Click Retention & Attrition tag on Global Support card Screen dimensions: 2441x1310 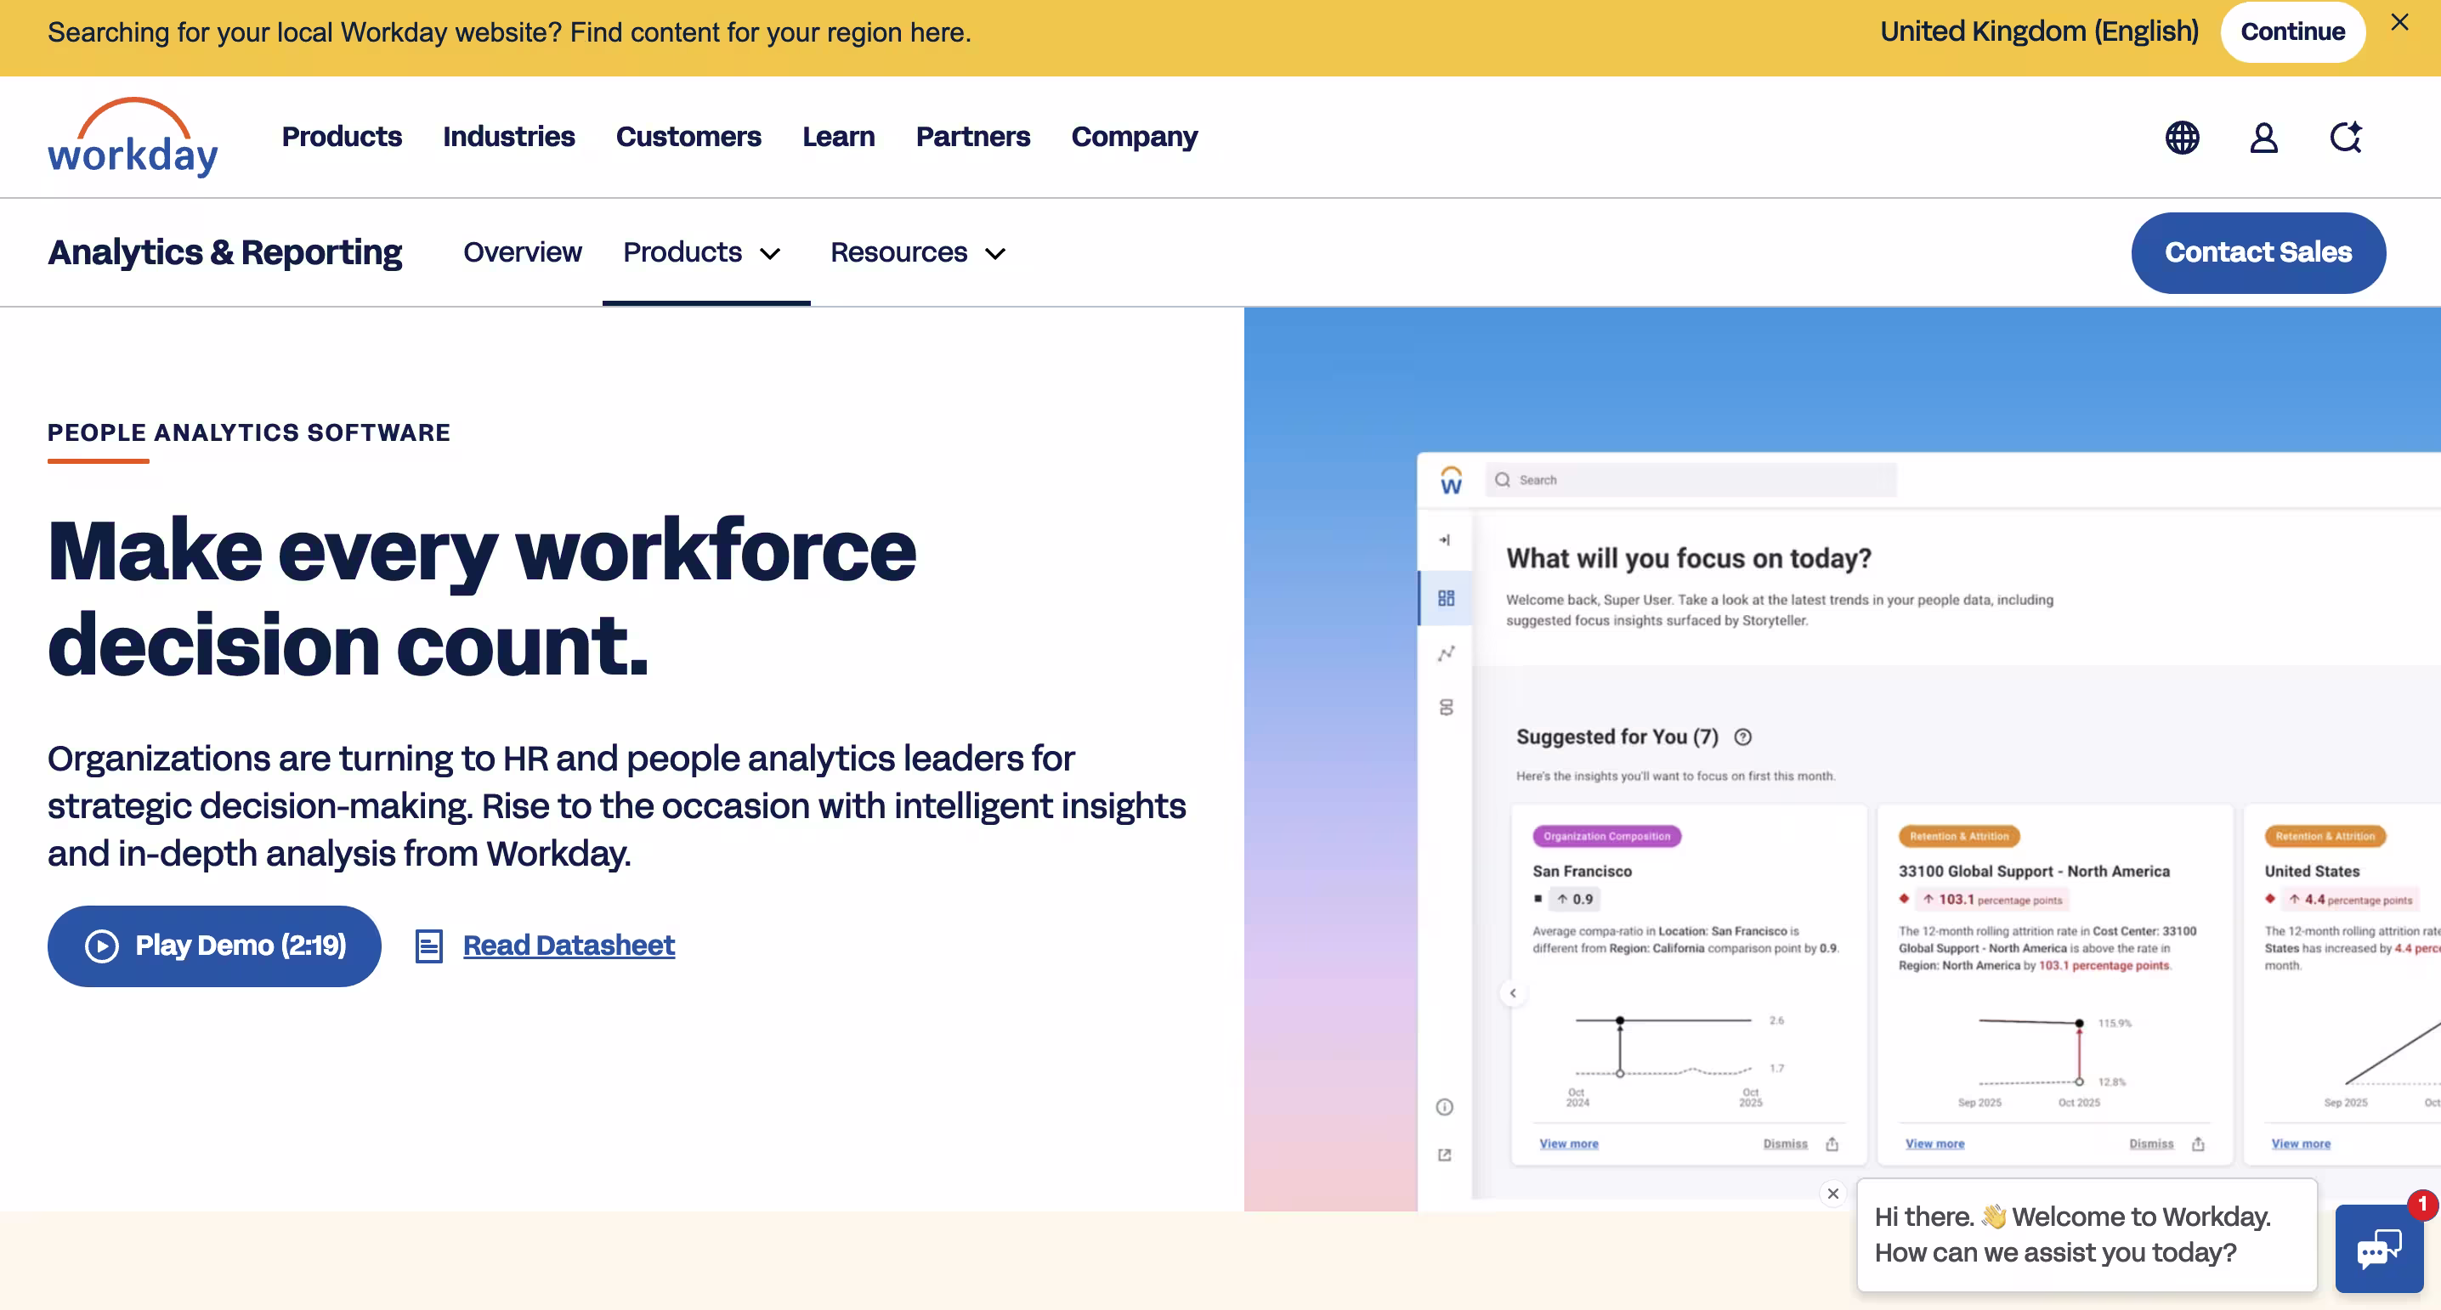pos(1959,837)
